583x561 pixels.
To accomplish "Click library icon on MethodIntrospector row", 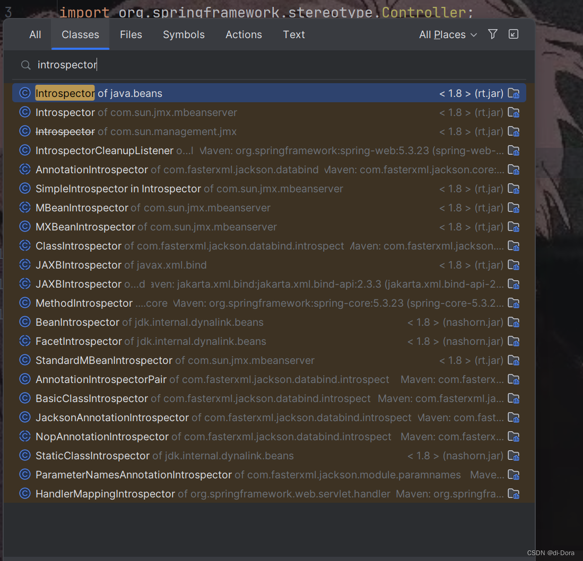I will (514, 303).
